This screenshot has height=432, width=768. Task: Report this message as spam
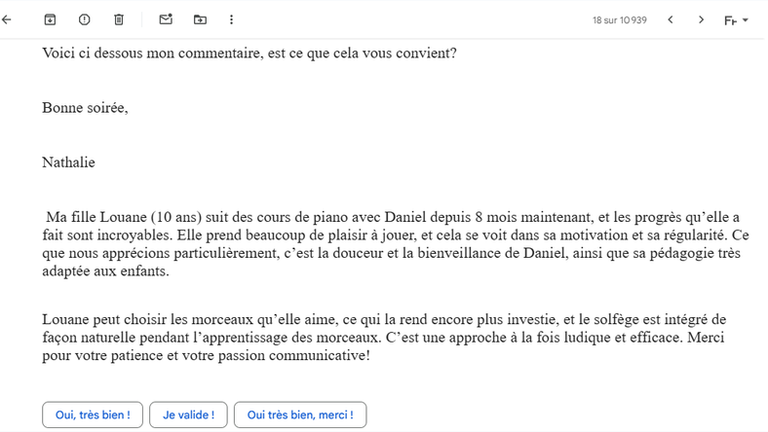pos(84,19)
